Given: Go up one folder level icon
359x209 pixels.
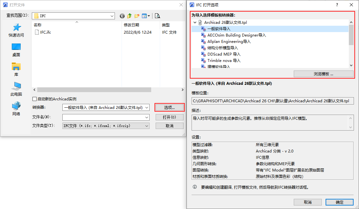Looking at the screenshot, I should pos(129,16).
